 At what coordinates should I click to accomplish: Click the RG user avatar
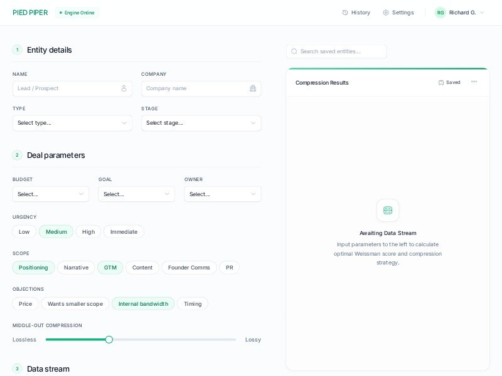[x=441, y=13]
